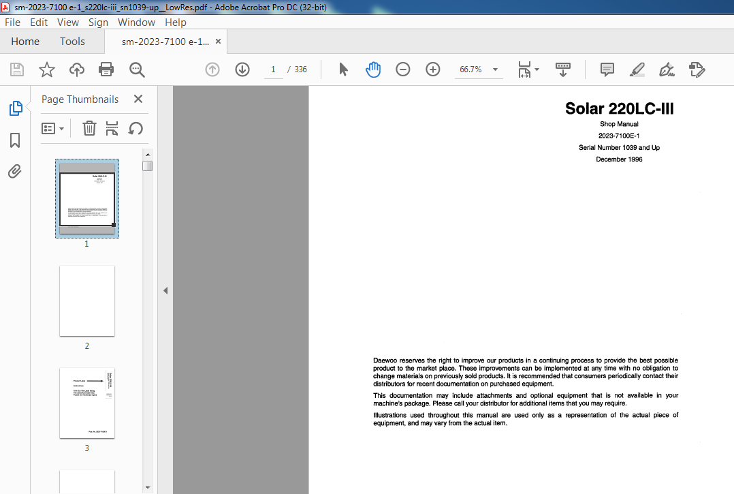
Task: Rotate pages in thumbnails panel
Action: click(x=135, y=128)
